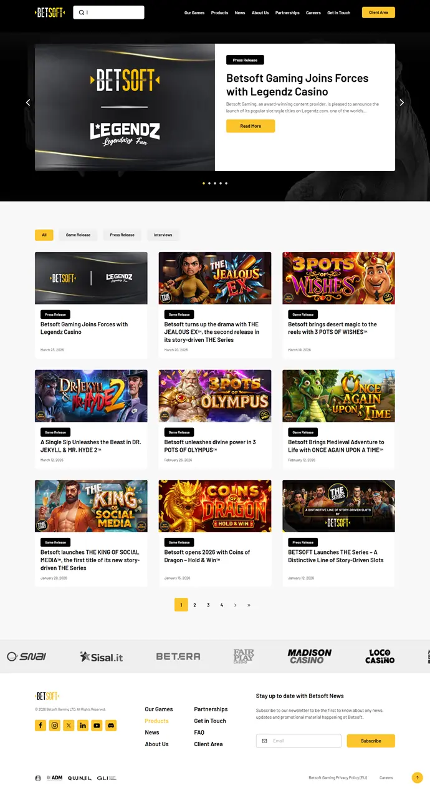Click the footer Betsoft logo
Screen dimensions: 430x793
(47, 696)
